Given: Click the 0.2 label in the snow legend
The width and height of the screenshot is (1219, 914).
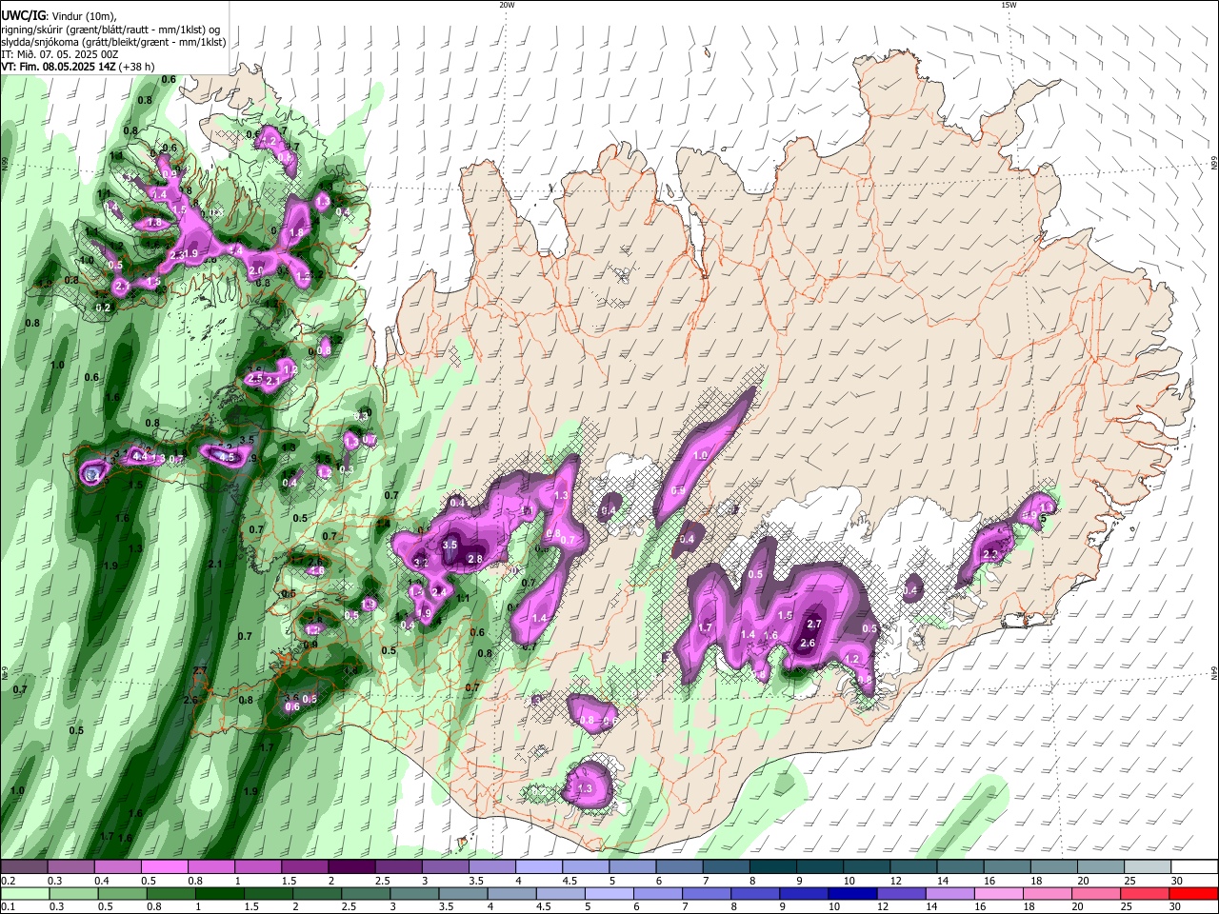Looking at the screenshot, I should coord(9,881).
